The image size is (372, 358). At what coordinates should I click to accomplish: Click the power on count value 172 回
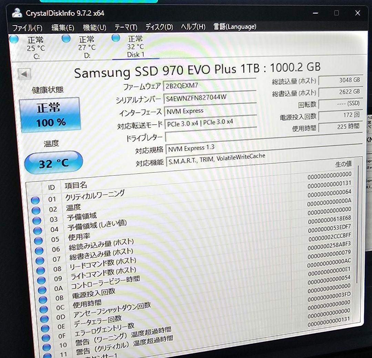(x=340, y=115)
